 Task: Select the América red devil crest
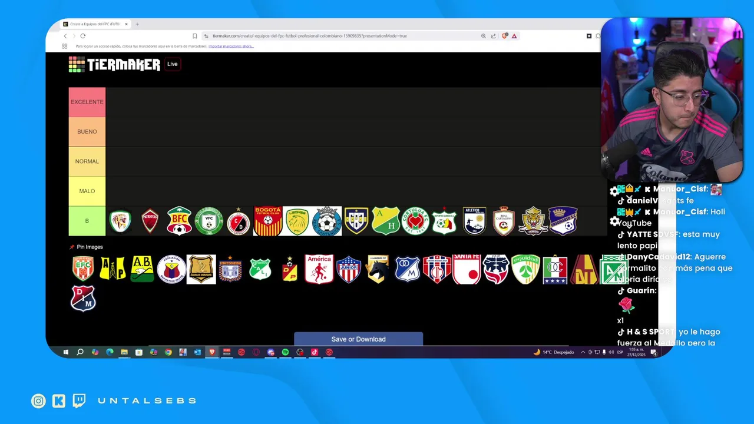pyautogui.click(x=319, y=269)
